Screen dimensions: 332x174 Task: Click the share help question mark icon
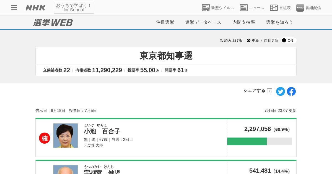pos(269,91)
